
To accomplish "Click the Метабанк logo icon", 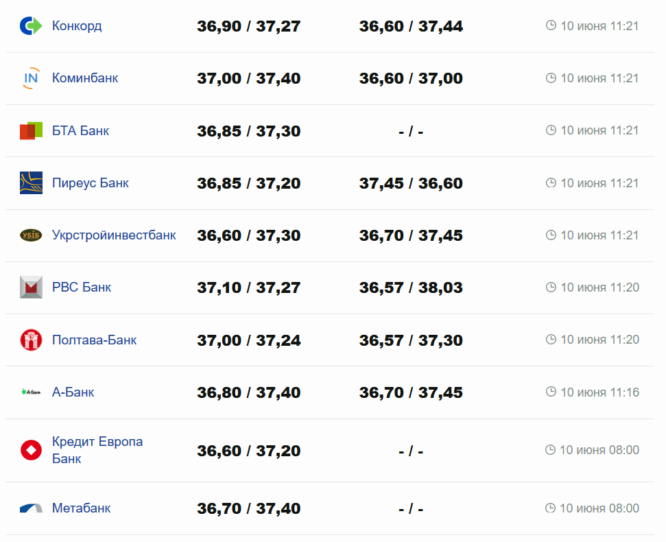I will [x=31, y=508].
